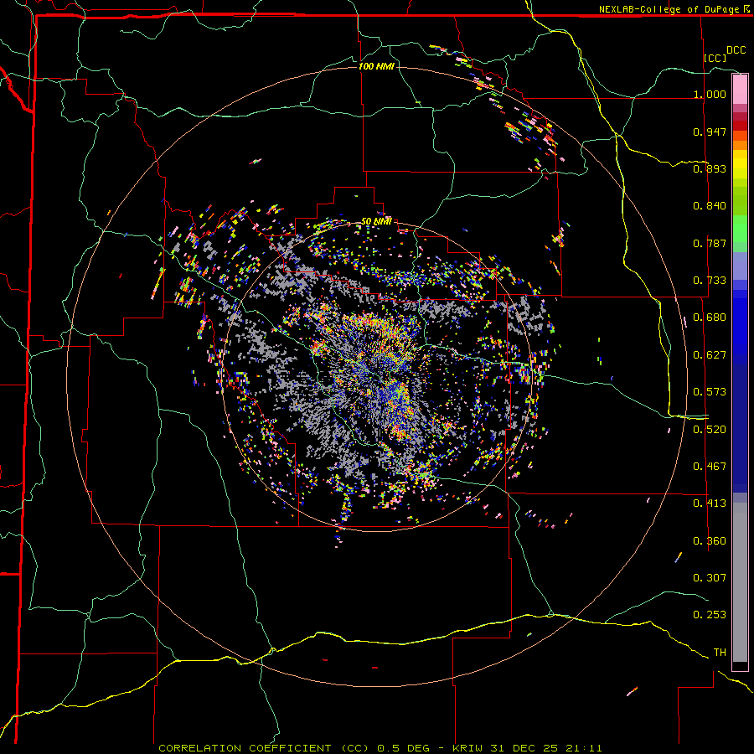Select the 0.733 scale value
The width and height of the screenshot is (754, 754).
(x=710, y=281)
